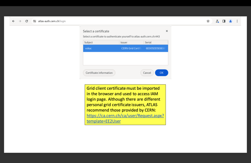
Task: Reload the atlas-auth login page
Action: [27, 21]
